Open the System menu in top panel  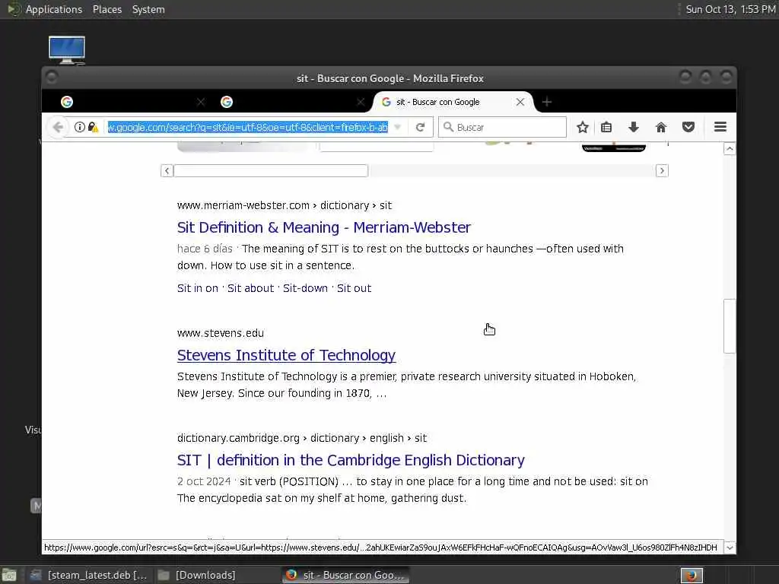click(148, 9)
